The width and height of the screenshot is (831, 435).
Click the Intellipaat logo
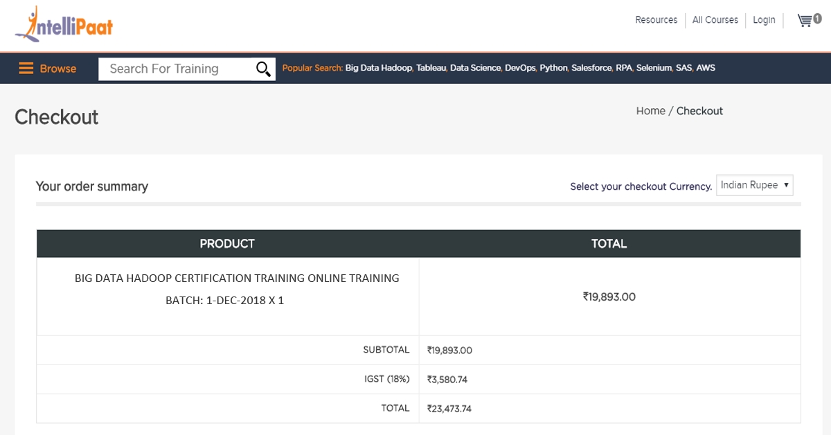[x=64, y=25]
